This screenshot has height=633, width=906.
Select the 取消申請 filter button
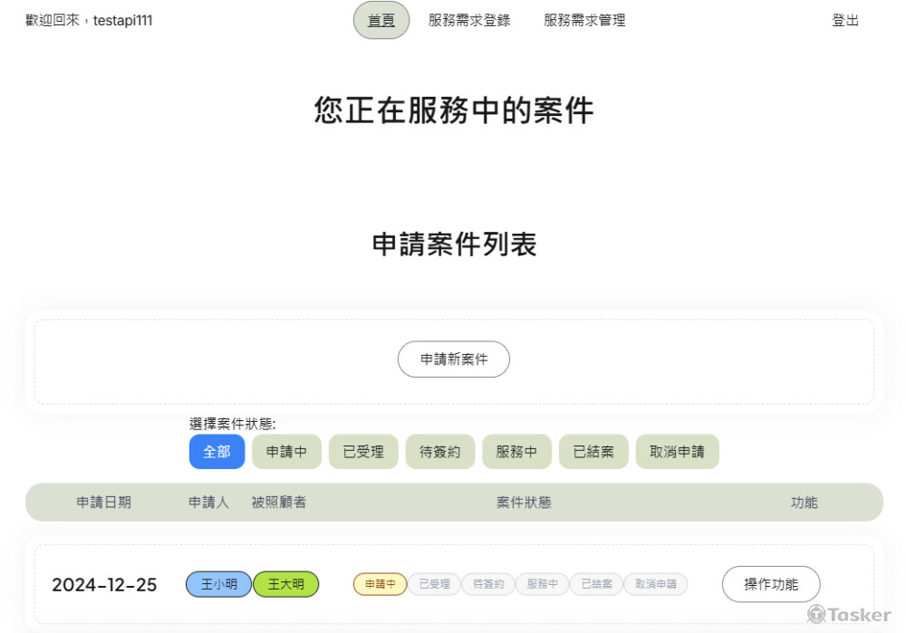[677, 452]
